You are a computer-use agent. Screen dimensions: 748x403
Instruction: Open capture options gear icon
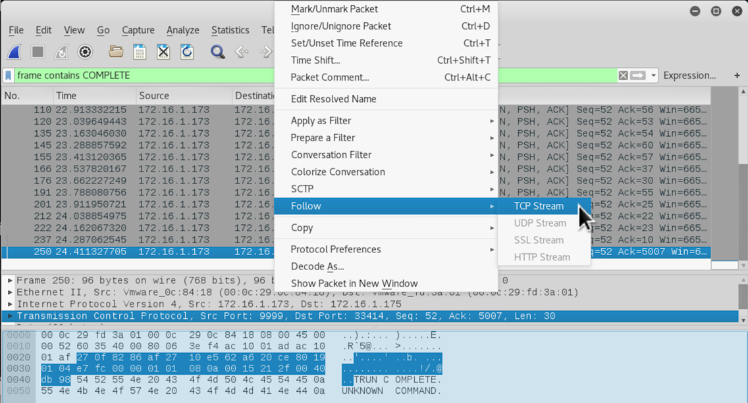[85, 52]
